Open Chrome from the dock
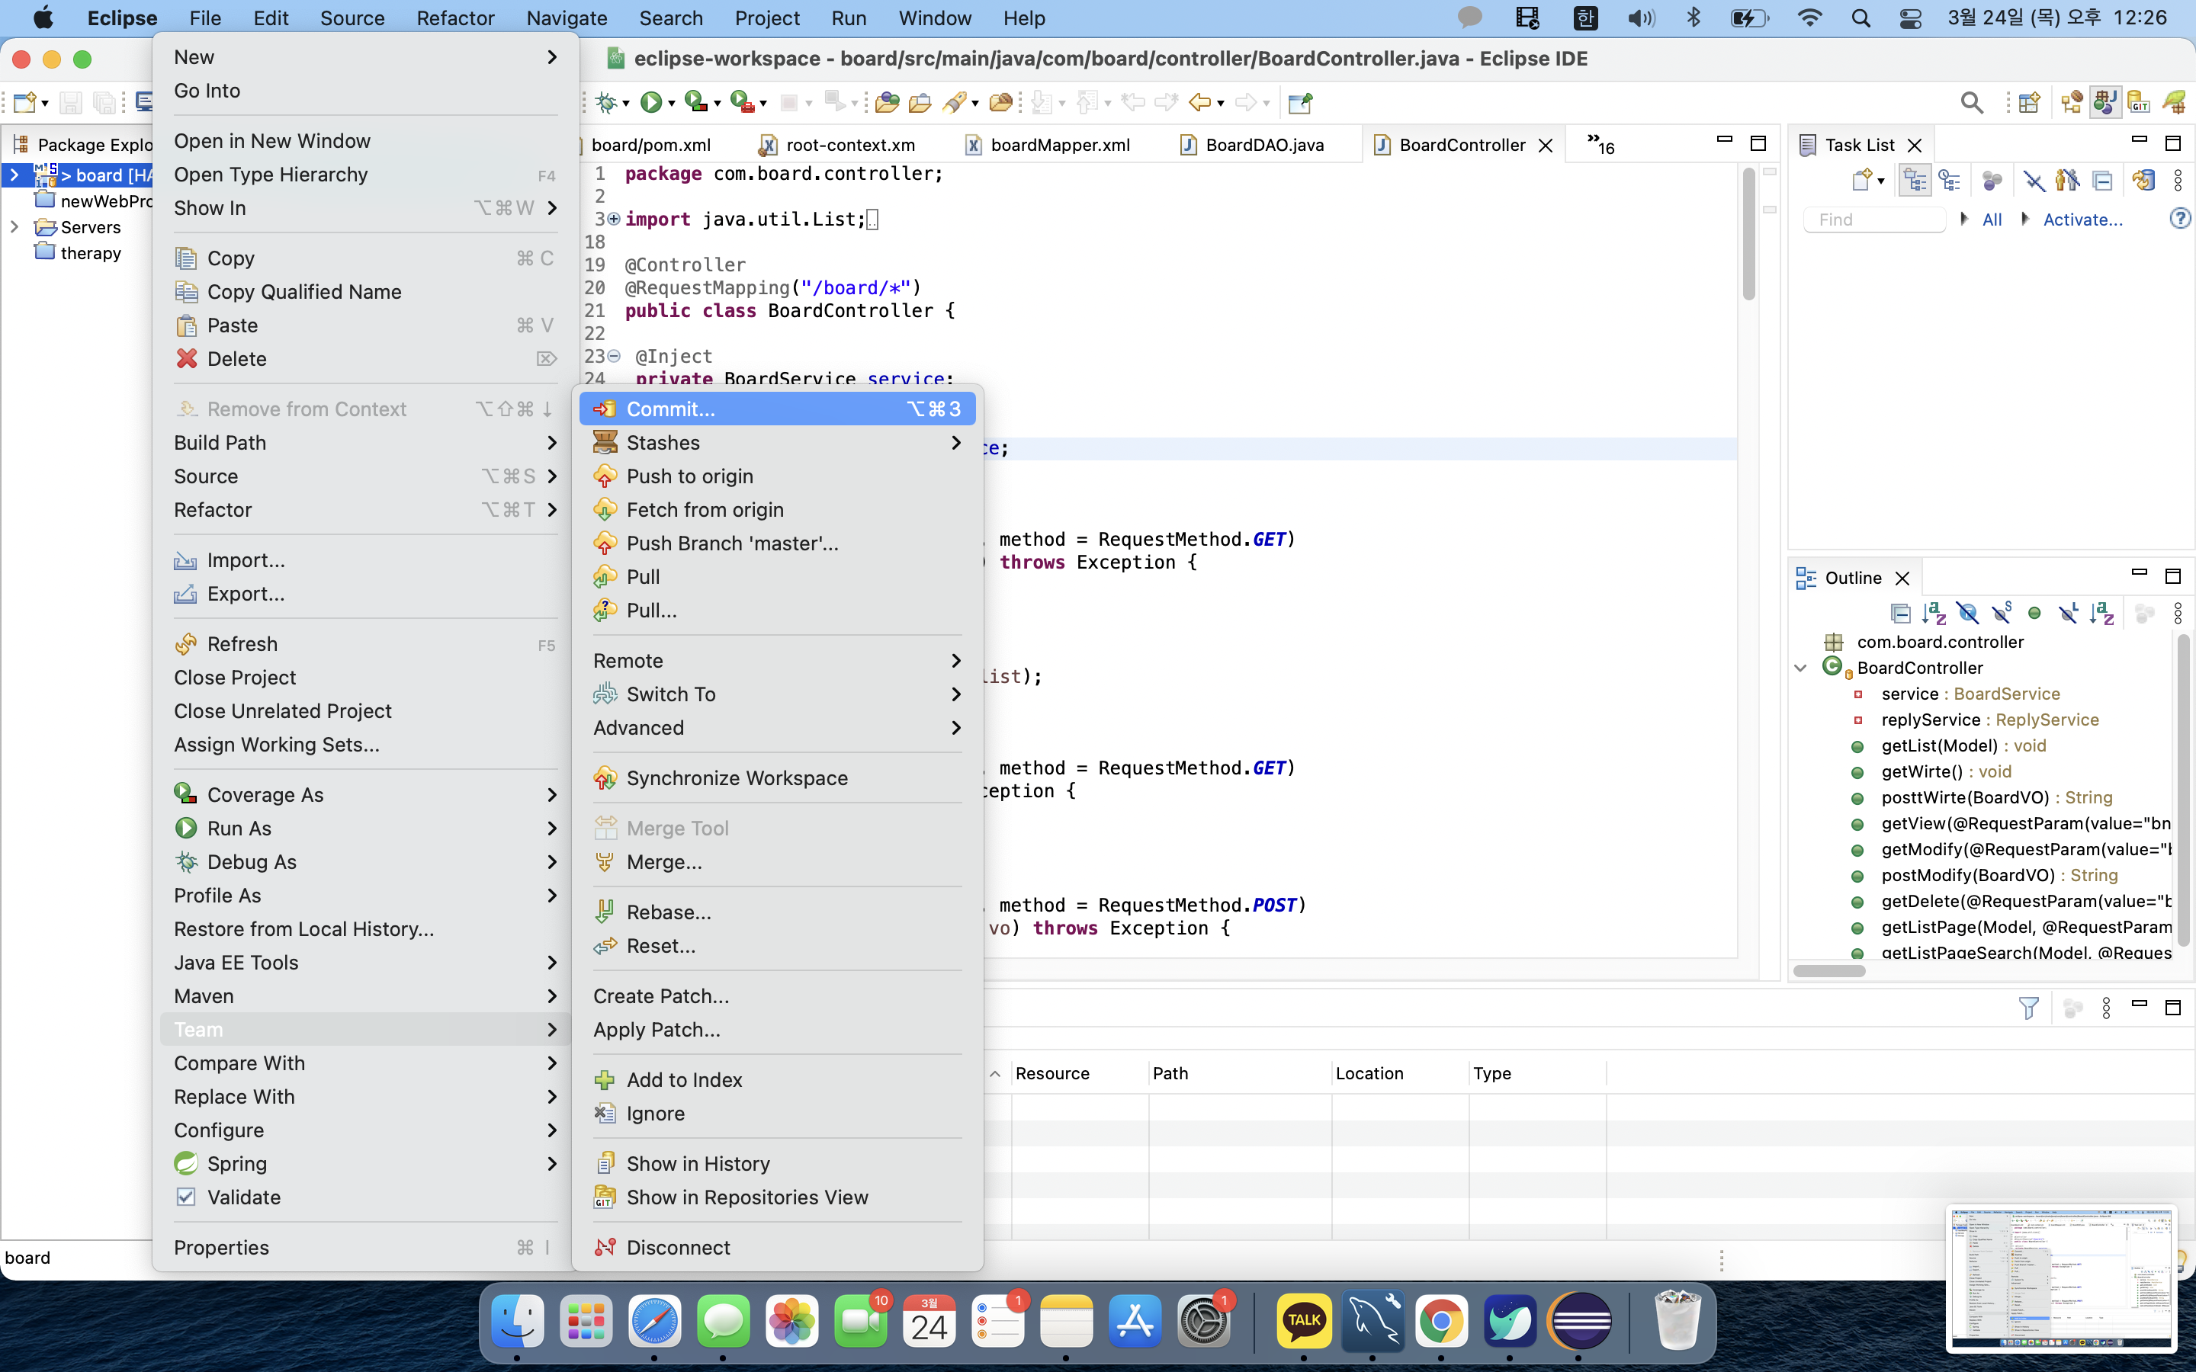This screenshot has width=2196, height=1372. (x=1440, y=1322)
